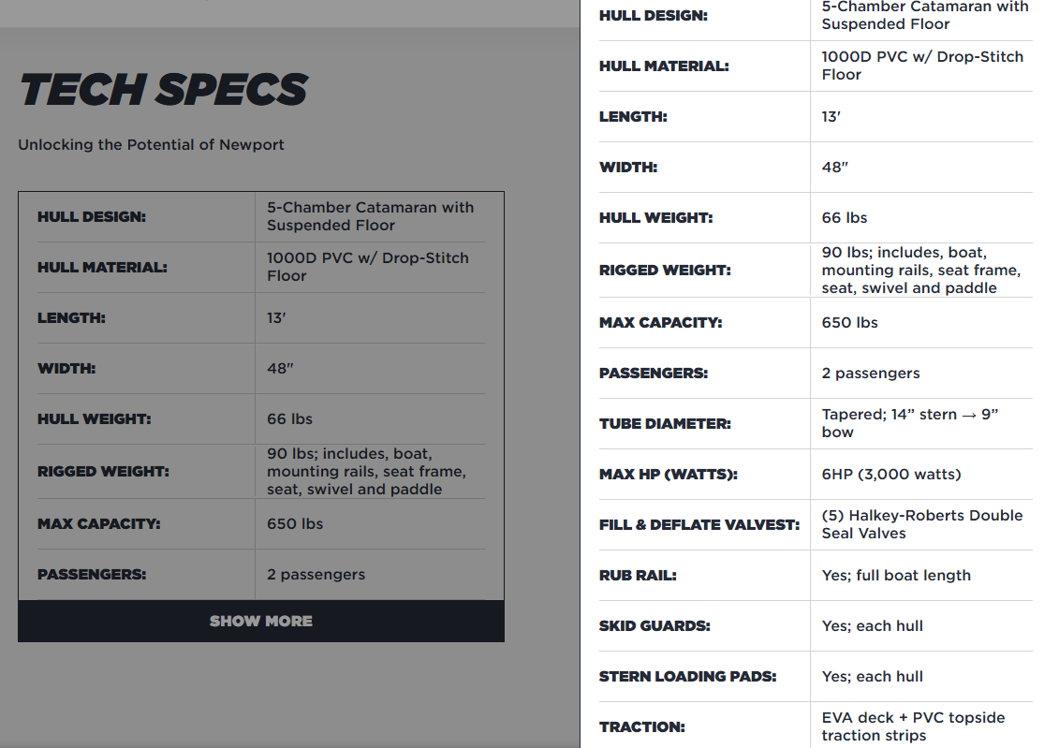Click the FILL & DEFLATE VALVEST label
The width and height of the screenshot is (1044, 748).
click(698, 524)
